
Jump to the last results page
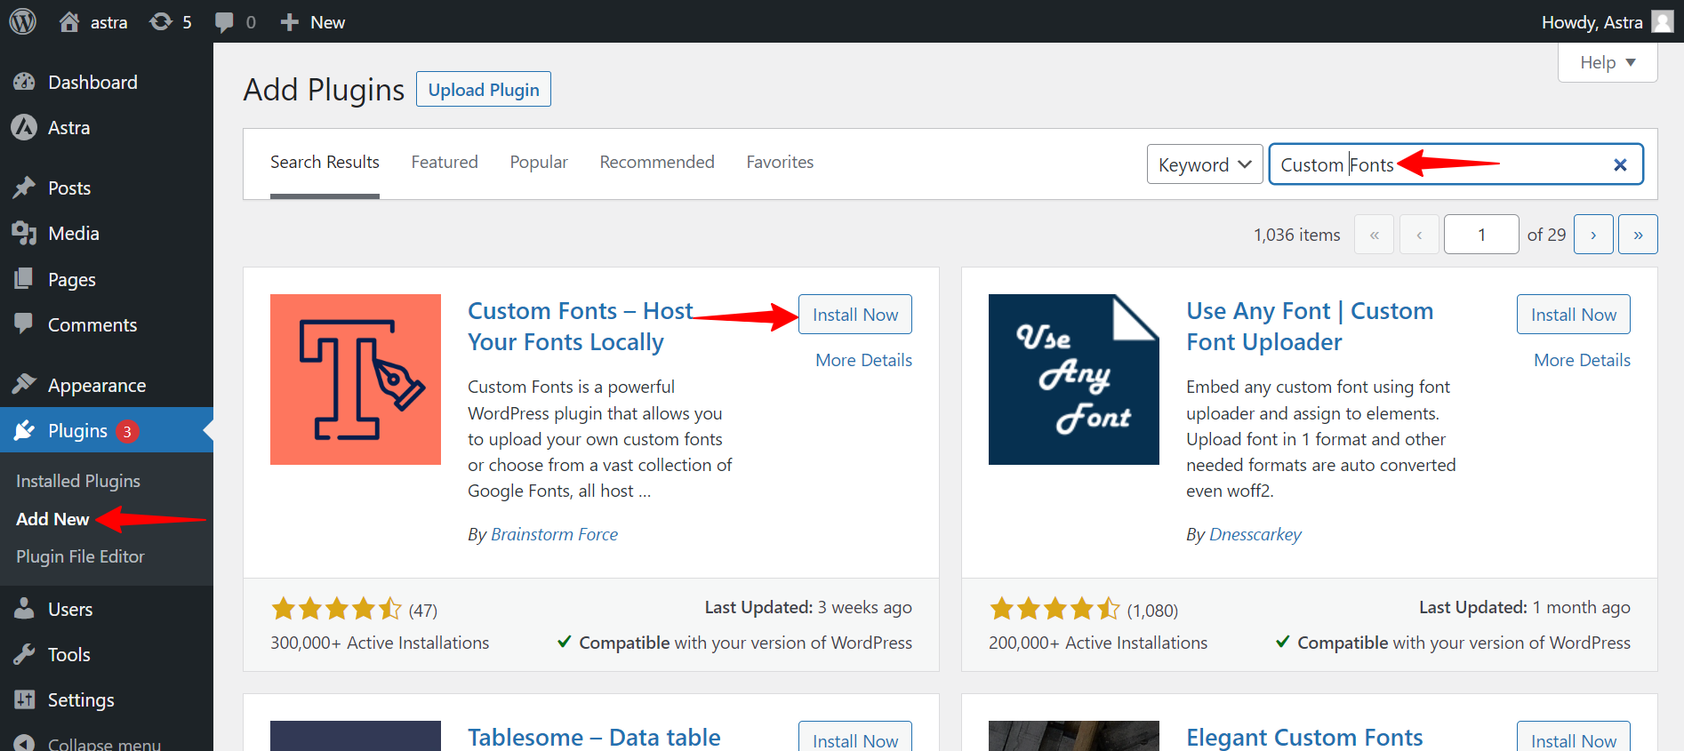pyautogui.click(x=1638, y=235)
